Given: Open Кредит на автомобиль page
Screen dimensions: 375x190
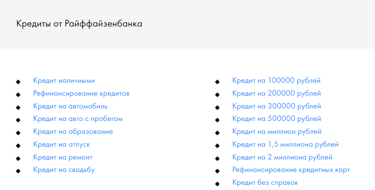Looking at the screenshot, I should [x=70, y=106].
